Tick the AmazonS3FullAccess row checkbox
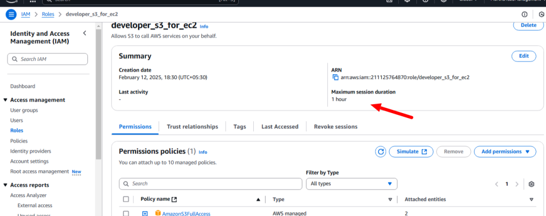 (x=126, y=213)
